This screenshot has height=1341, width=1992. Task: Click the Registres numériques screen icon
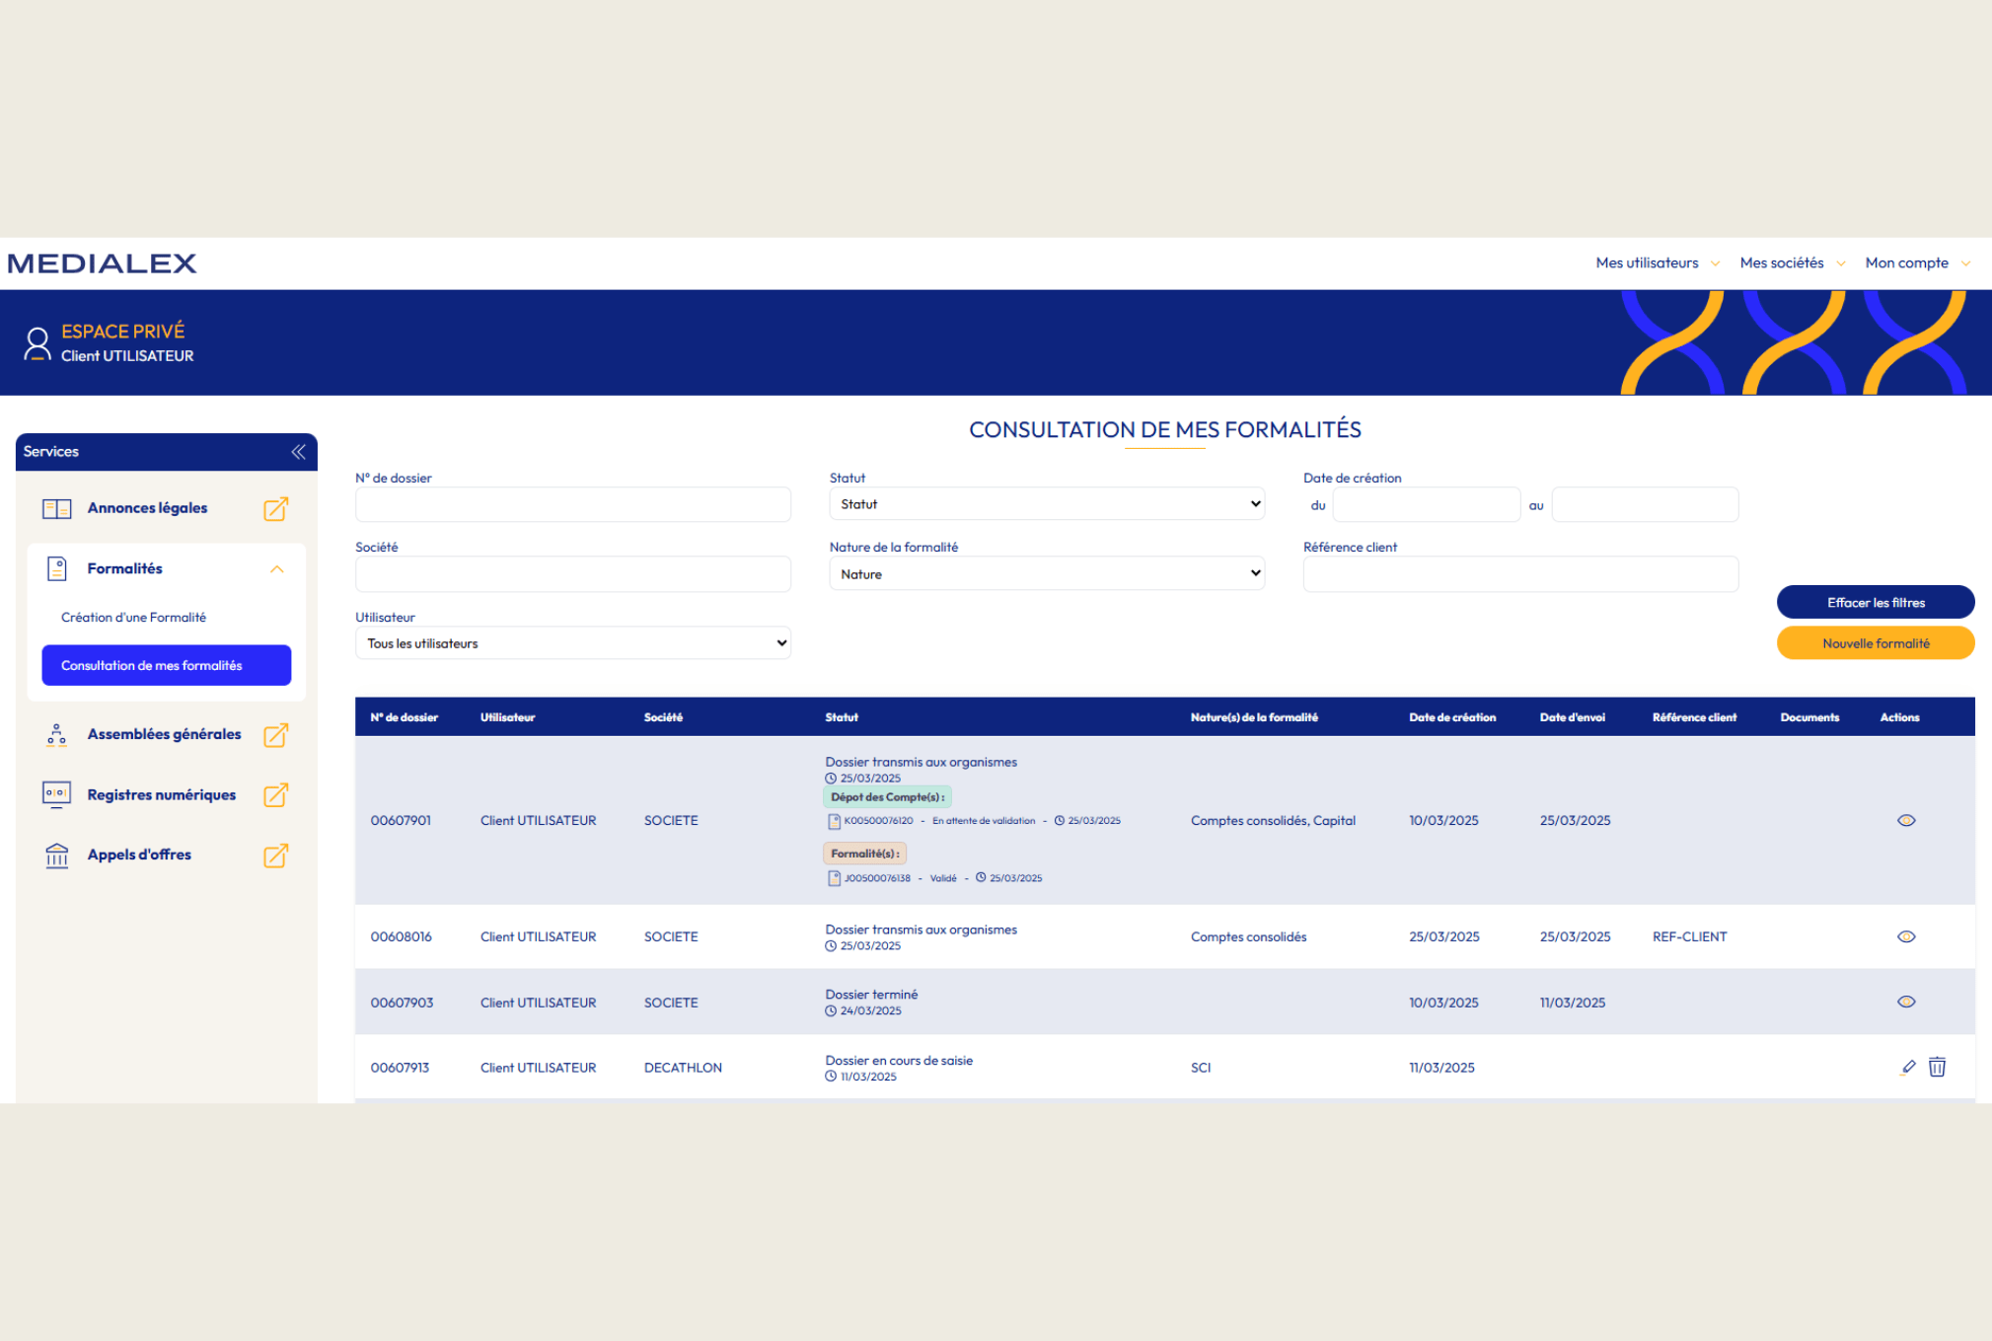pos(57,795)
